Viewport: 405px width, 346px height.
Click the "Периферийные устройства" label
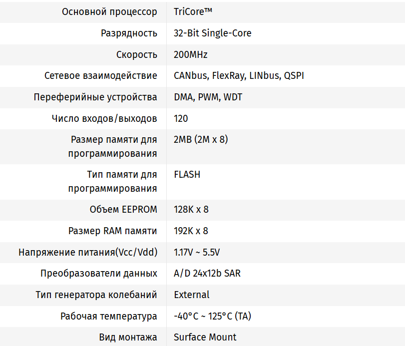[x=95, y=97]
